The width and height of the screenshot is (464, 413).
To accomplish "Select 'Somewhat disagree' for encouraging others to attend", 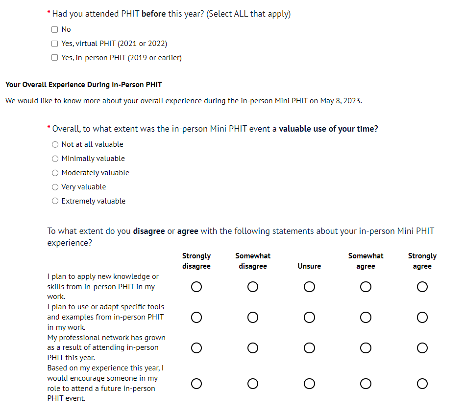I will (253, 384).
